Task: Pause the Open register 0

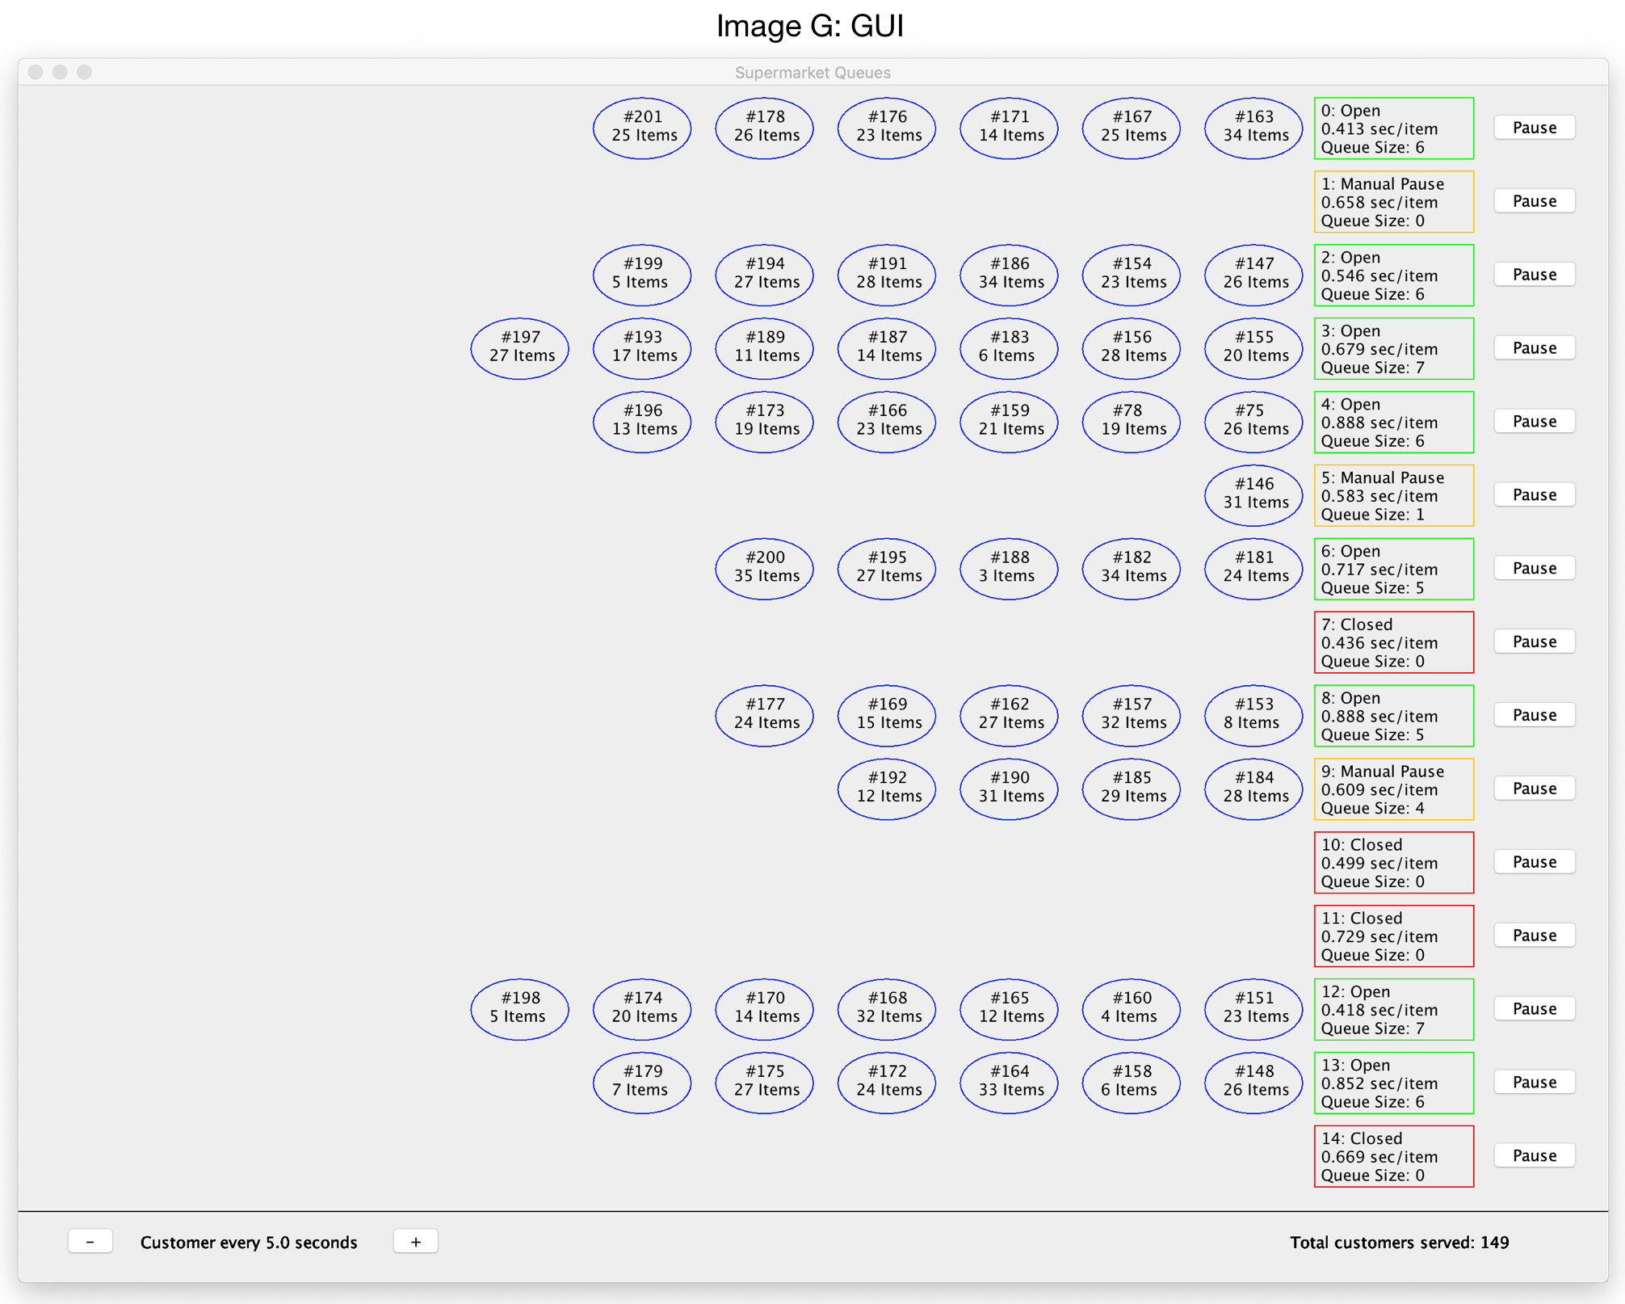Action: pos(1534,128)
